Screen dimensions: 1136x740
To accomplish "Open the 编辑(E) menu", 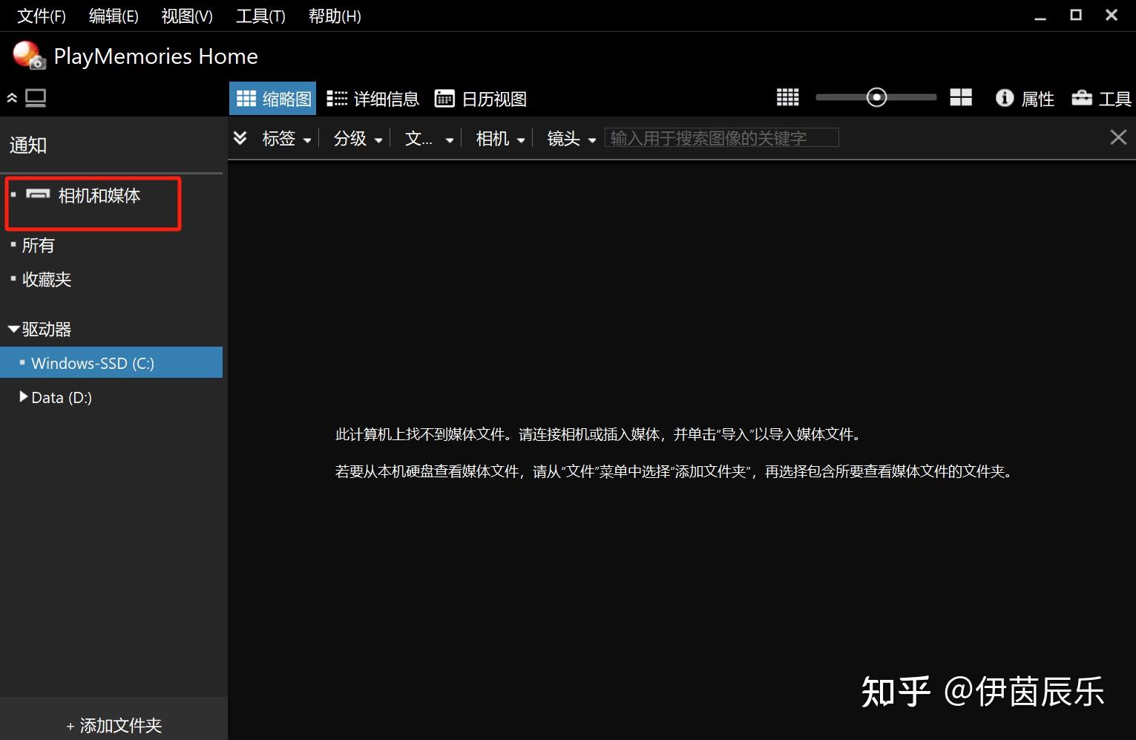I will [x=114, y=16].
